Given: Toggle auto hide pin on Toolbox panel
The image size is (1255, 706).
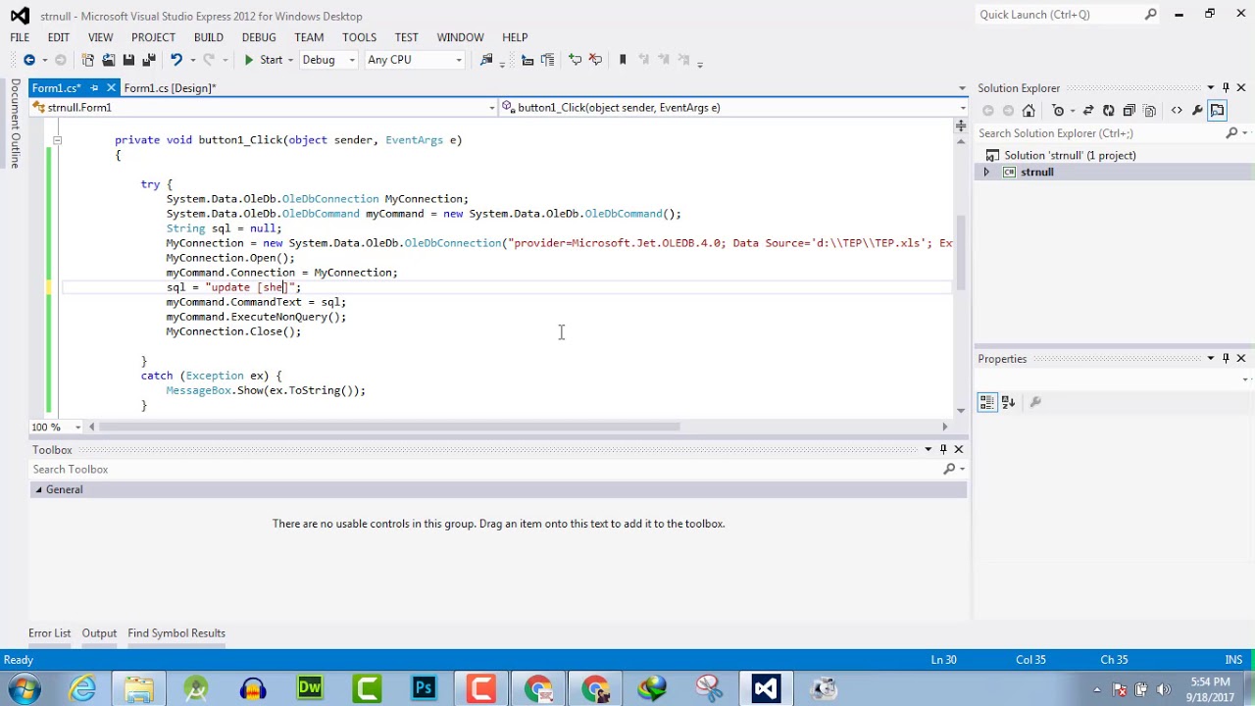Looking at the screenshot, I should click(943, 450).
